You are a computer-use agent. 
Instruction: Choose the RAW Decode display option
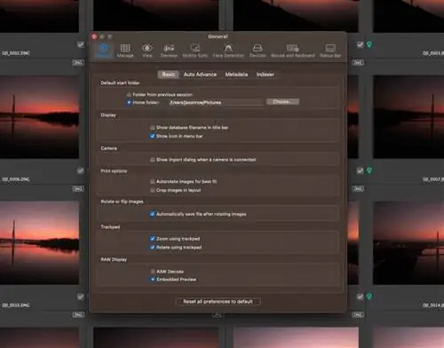pyautogui.click(x=153, y=272)
